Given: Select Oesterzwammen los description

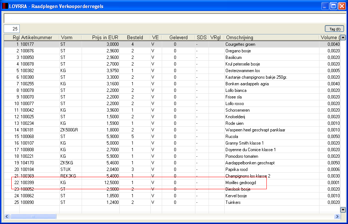Looking at the screenshot, I should [243, 71].
